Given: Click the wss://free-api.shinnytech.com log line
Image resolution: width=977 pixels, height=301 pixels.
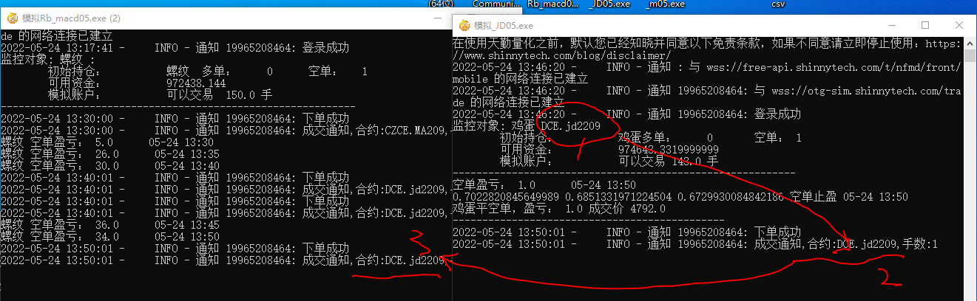Looking at the screenshot, I should tap(706, 66).
